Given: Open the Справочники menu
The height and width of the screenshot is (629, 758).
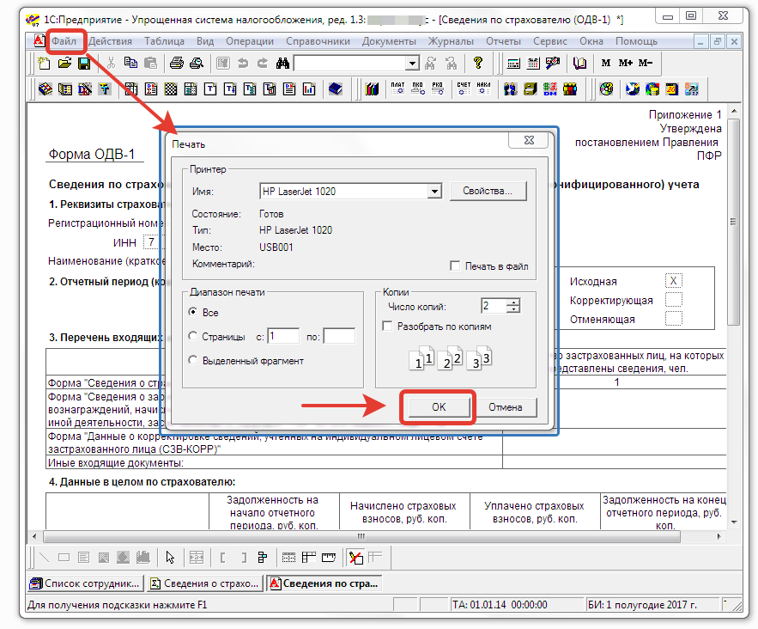Looking at the screenshot, I should (x=318, y=41).
